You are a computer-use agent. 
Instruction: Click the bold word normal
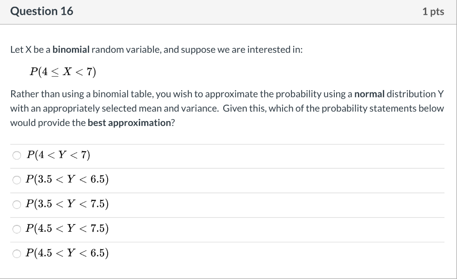(369, 94)
